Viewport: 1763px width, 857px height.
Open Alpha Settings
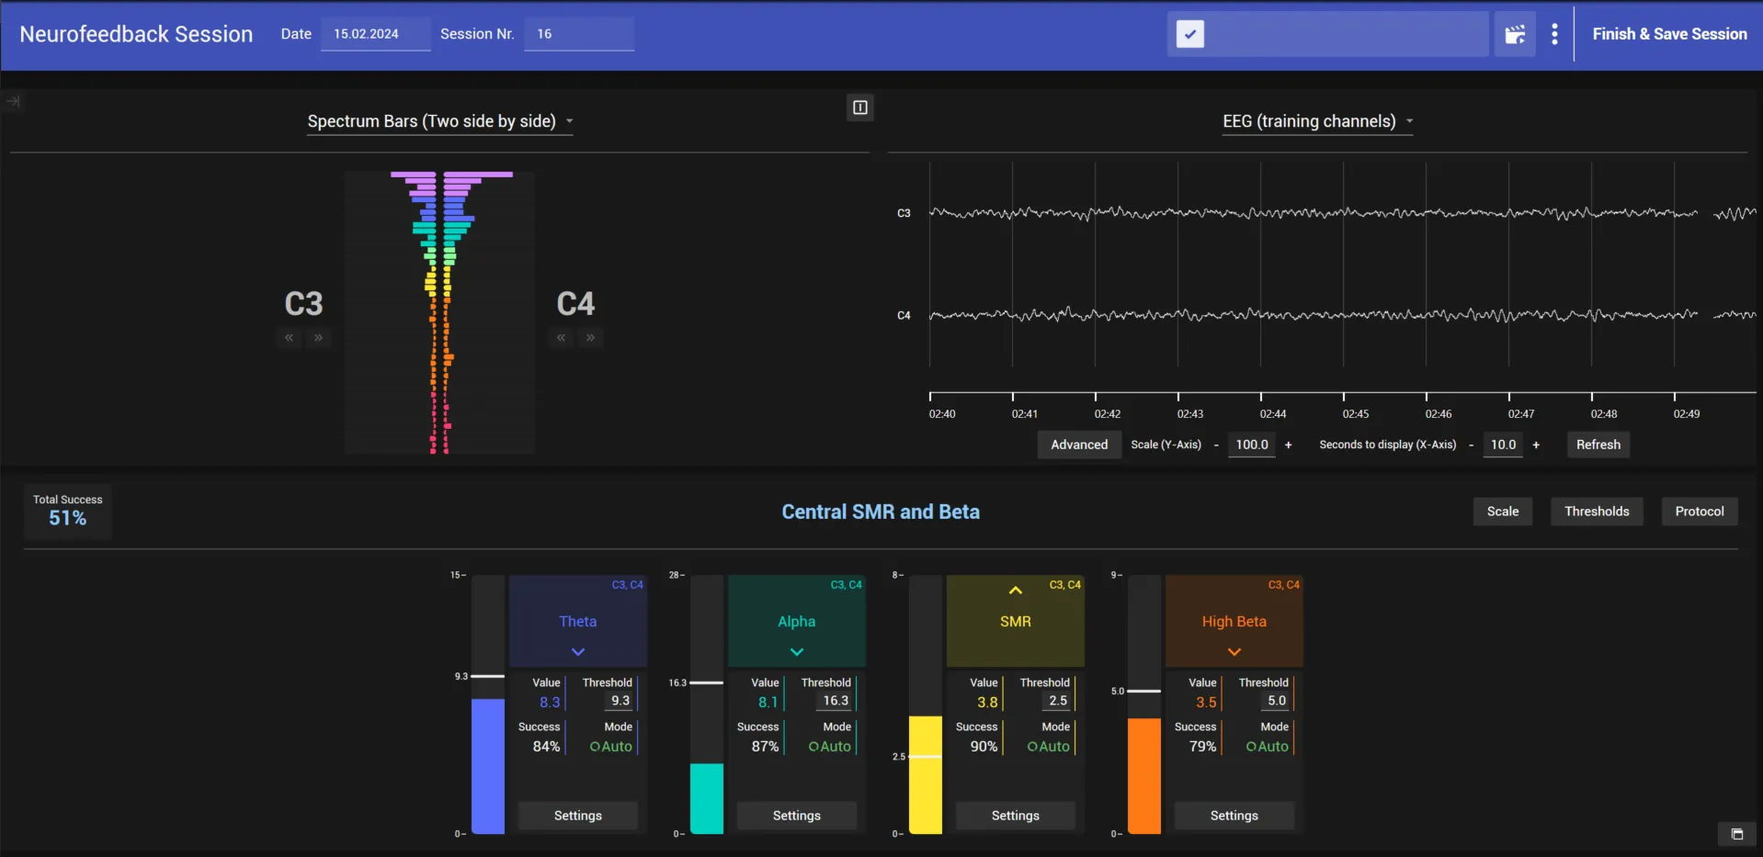click(x=797, y=816)
